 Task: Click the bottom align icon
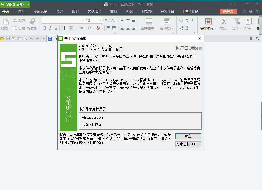tap(134, 21)
